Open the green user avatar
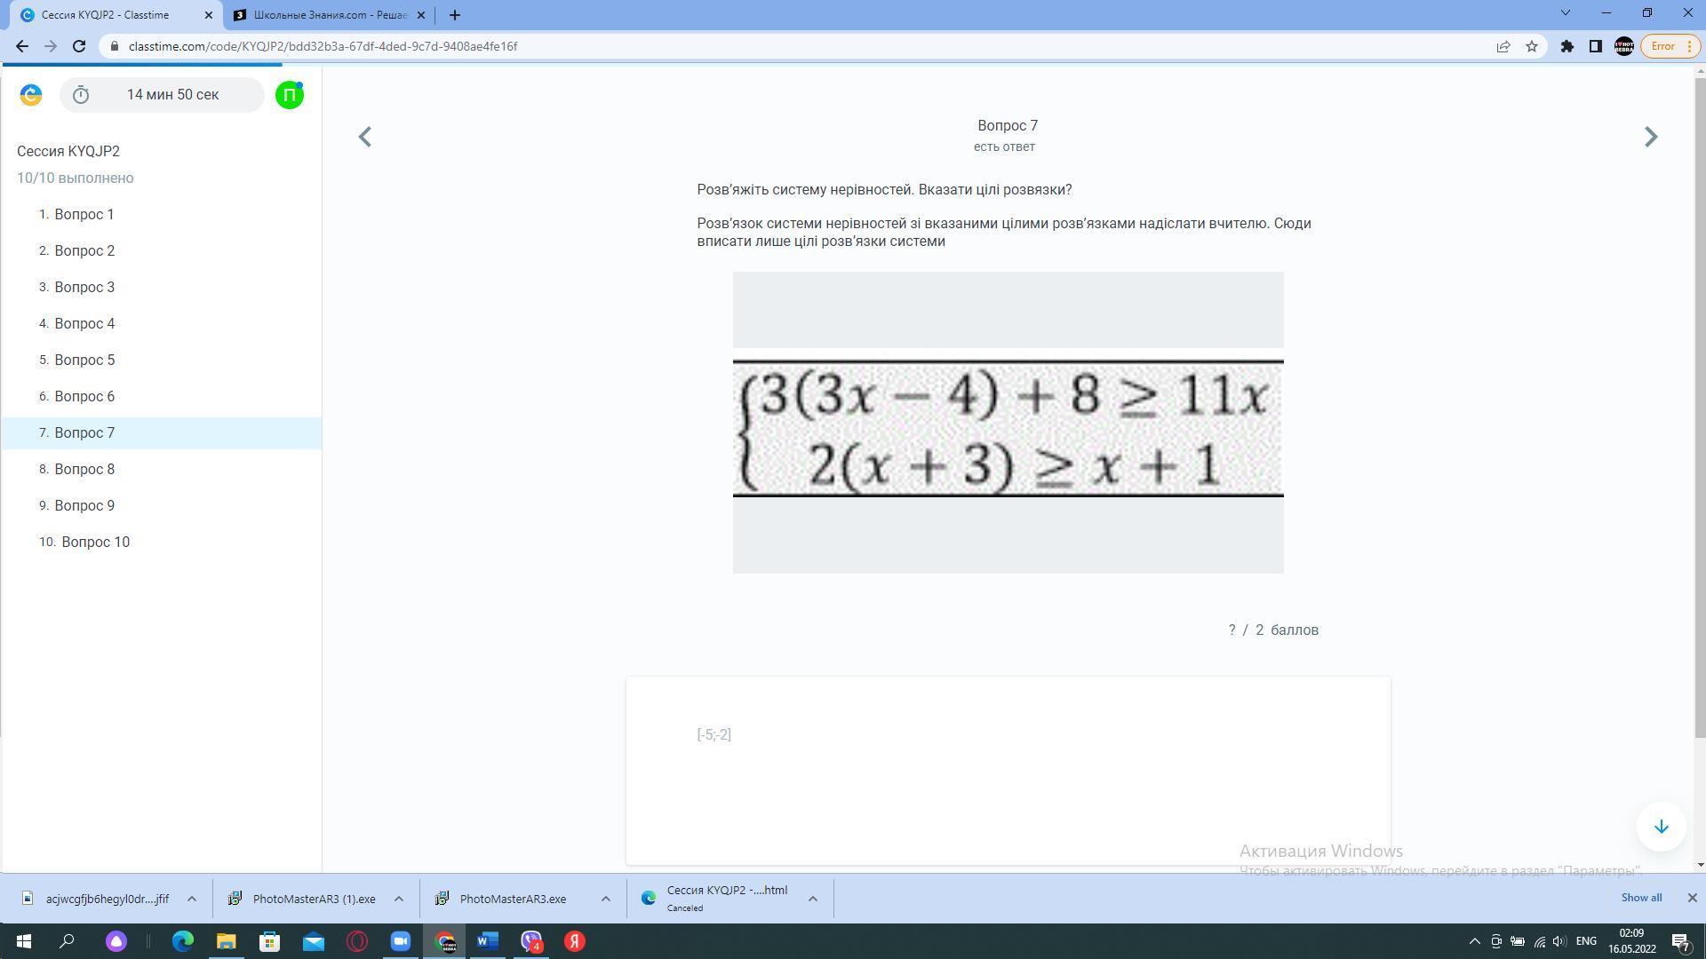The width and height of the screenshot is (1706, 959). 290,95
